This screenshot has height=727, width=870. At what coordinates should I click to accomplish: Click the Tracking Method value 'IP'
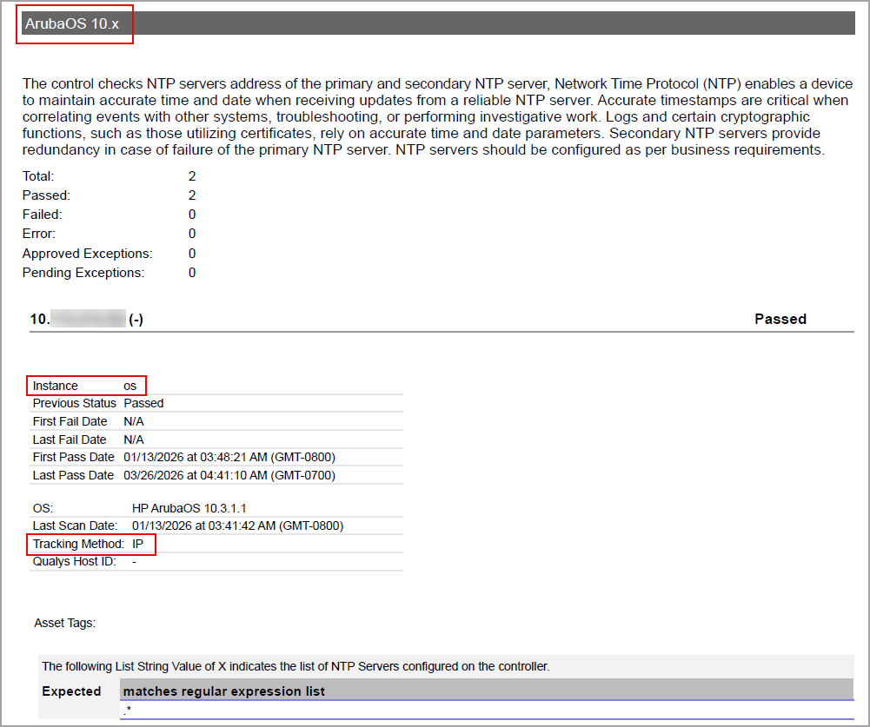(x=137, y=544)
